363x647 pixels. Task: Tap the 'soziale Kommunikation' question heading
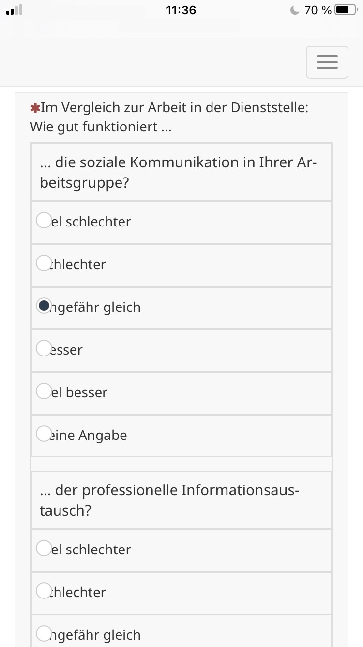tap(178, 173)
